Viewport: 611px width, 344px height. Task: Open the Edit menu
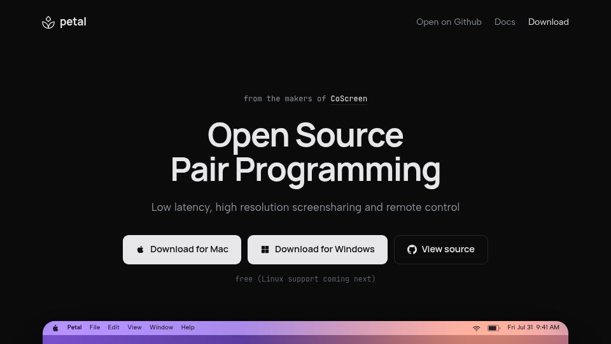(x=113, y=327)
